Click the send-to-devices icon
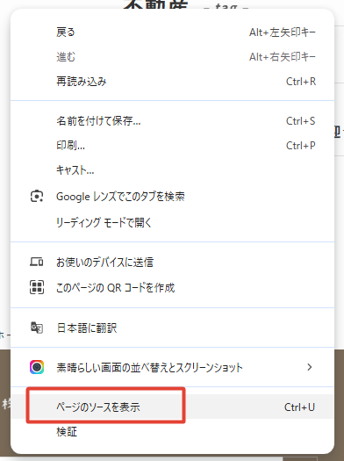 (x=37, y=262)
